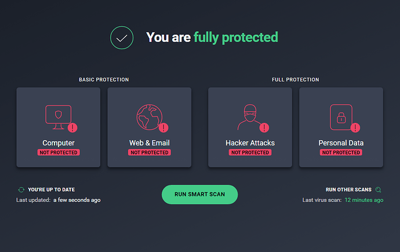
Task: Click the You're Up To Date label
Action: [51, 189]
